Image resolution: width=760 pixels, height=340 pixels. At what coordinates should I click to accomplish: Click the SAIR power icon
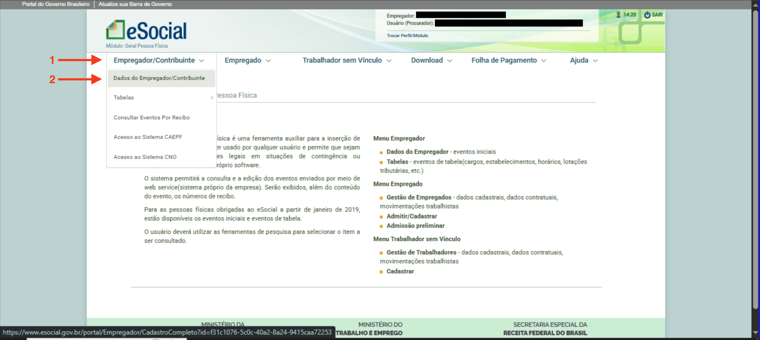[x=647, y=15]
